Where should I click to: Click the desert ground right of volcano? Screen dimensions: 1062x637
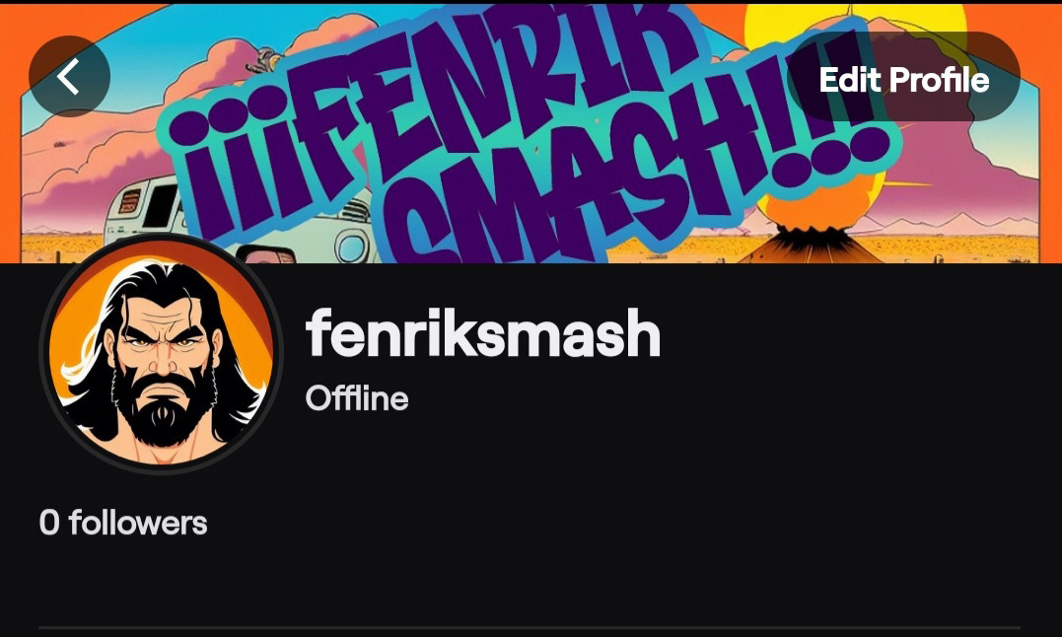click(961, 248)
